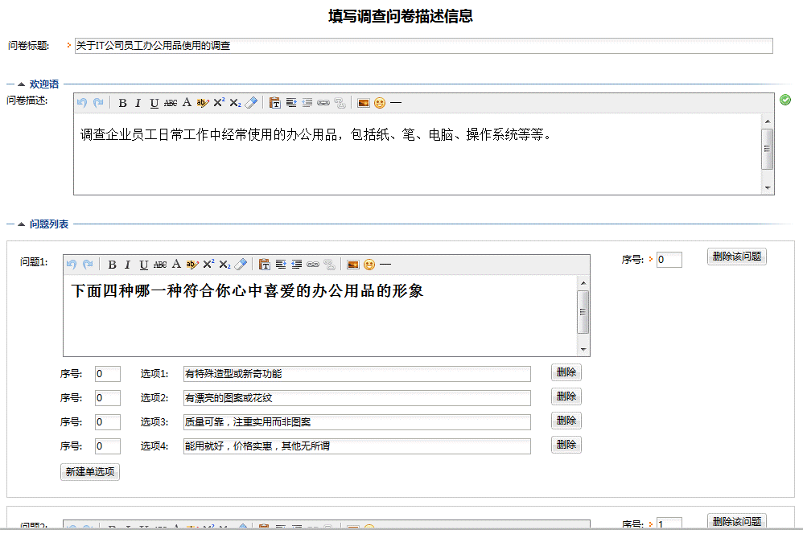
Task: Click underline icon in 问题1 editor toolbar
Action: click(x=143, y=265)
